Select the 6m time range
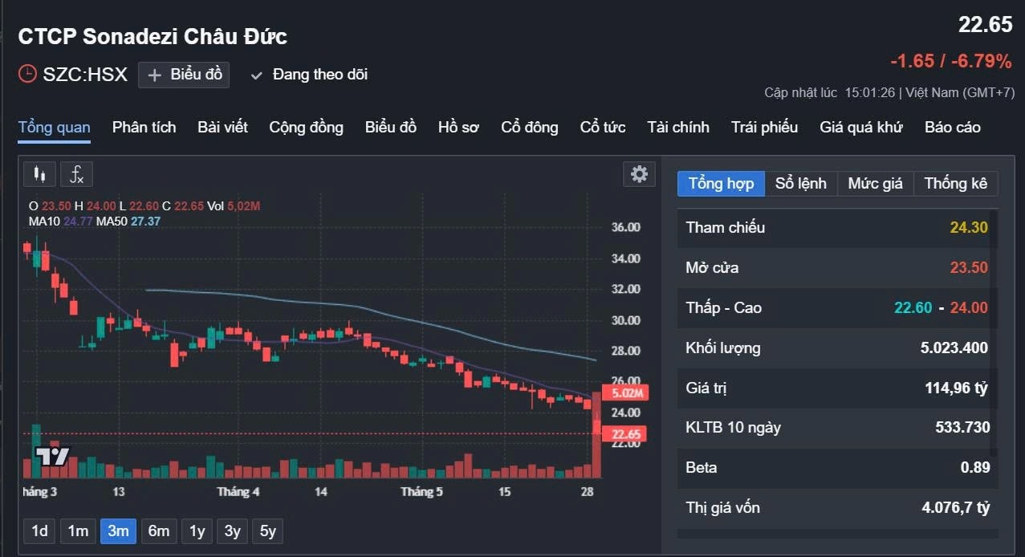The width and height of the screenshot is (1025, 557). 158,531
